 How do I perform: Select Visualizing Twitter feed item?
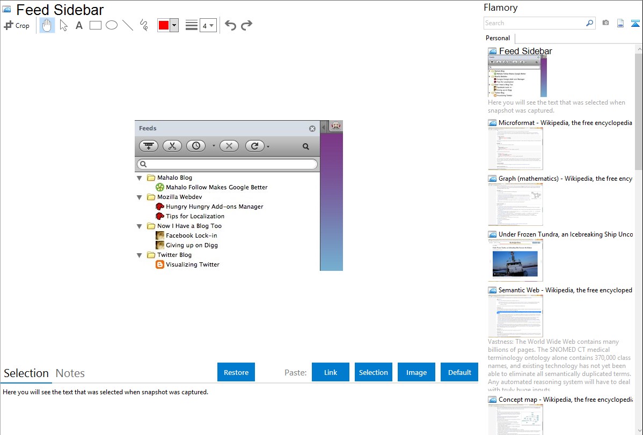[x=188, y=264]
